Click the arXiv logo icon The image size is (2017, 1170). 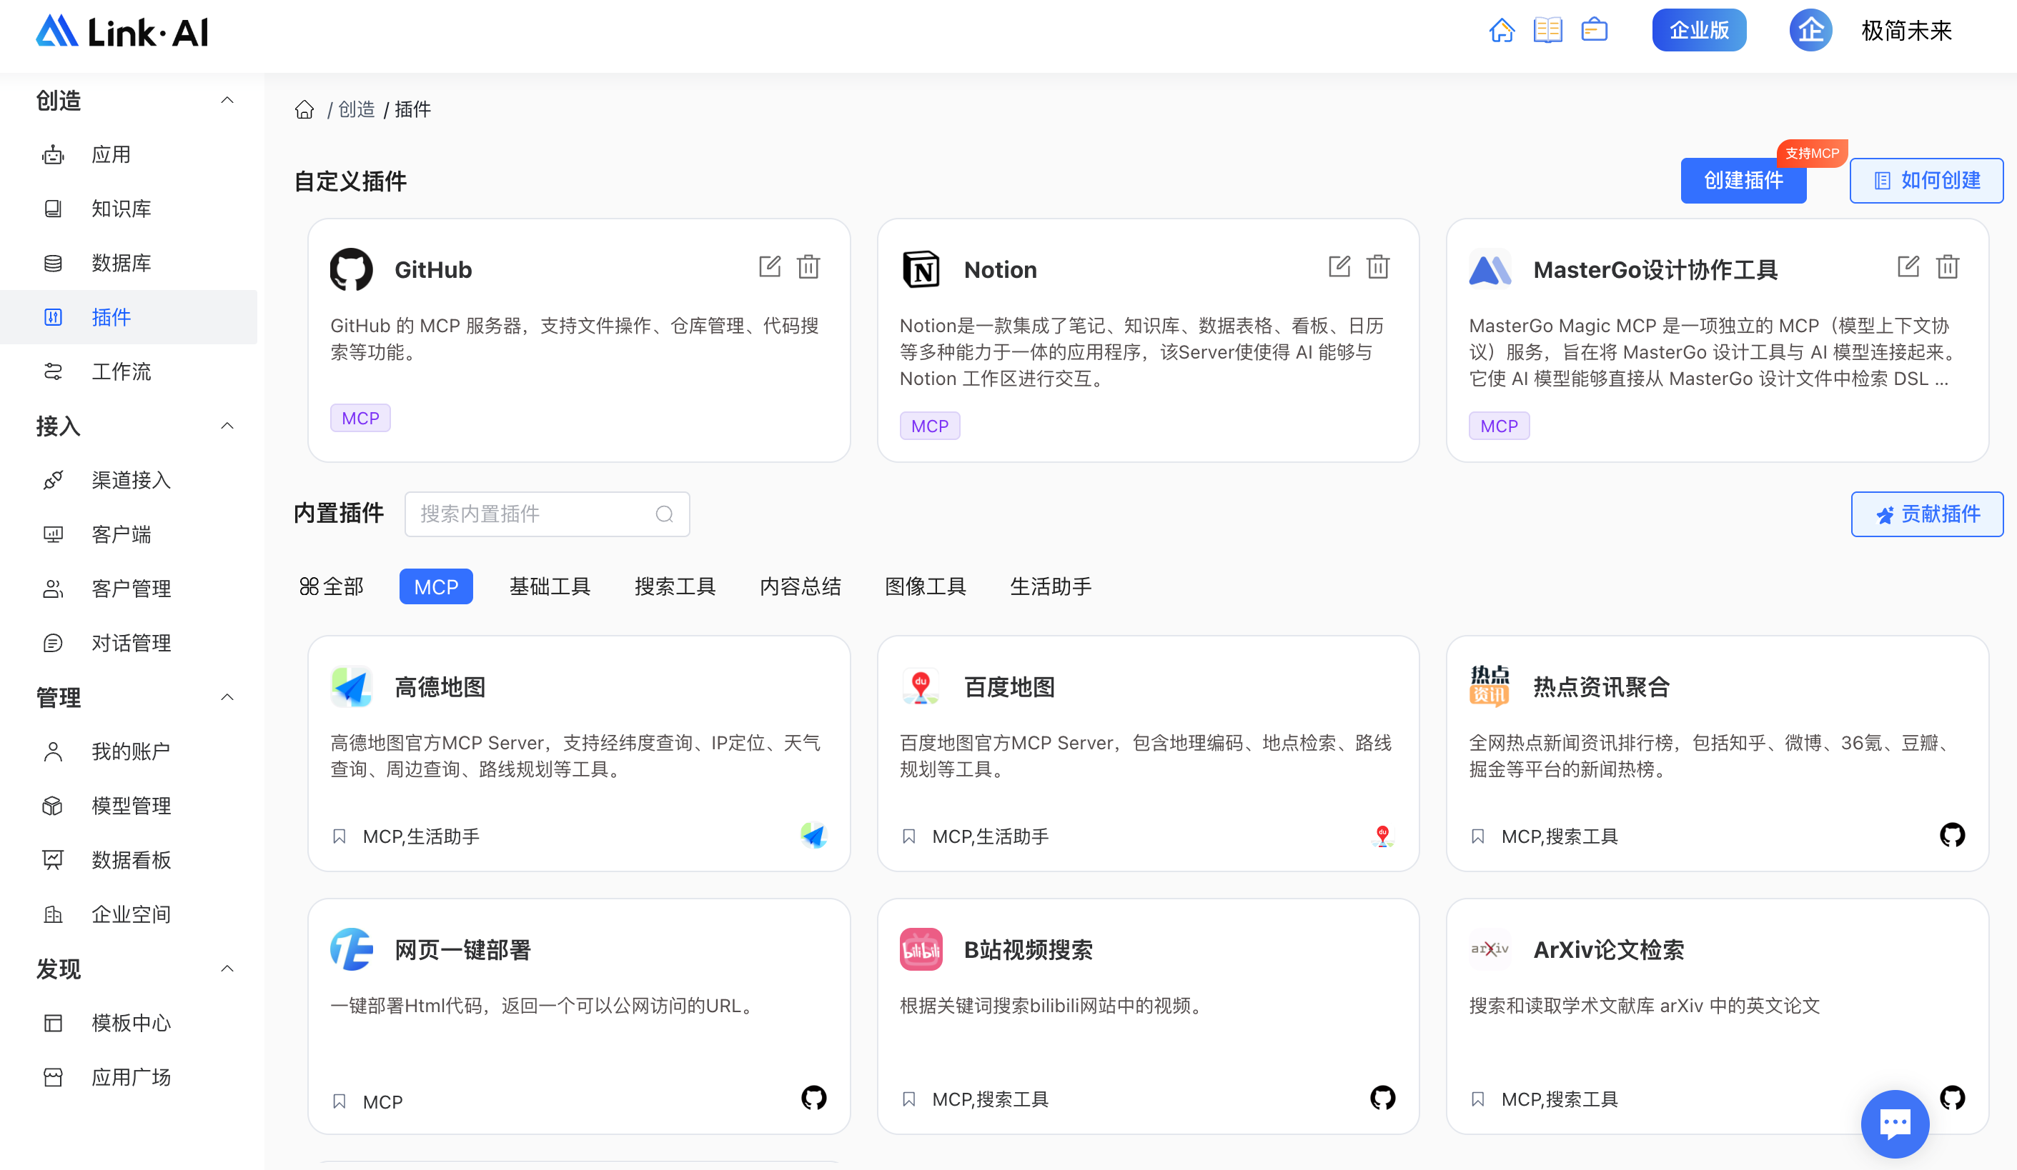[1490, 949]
